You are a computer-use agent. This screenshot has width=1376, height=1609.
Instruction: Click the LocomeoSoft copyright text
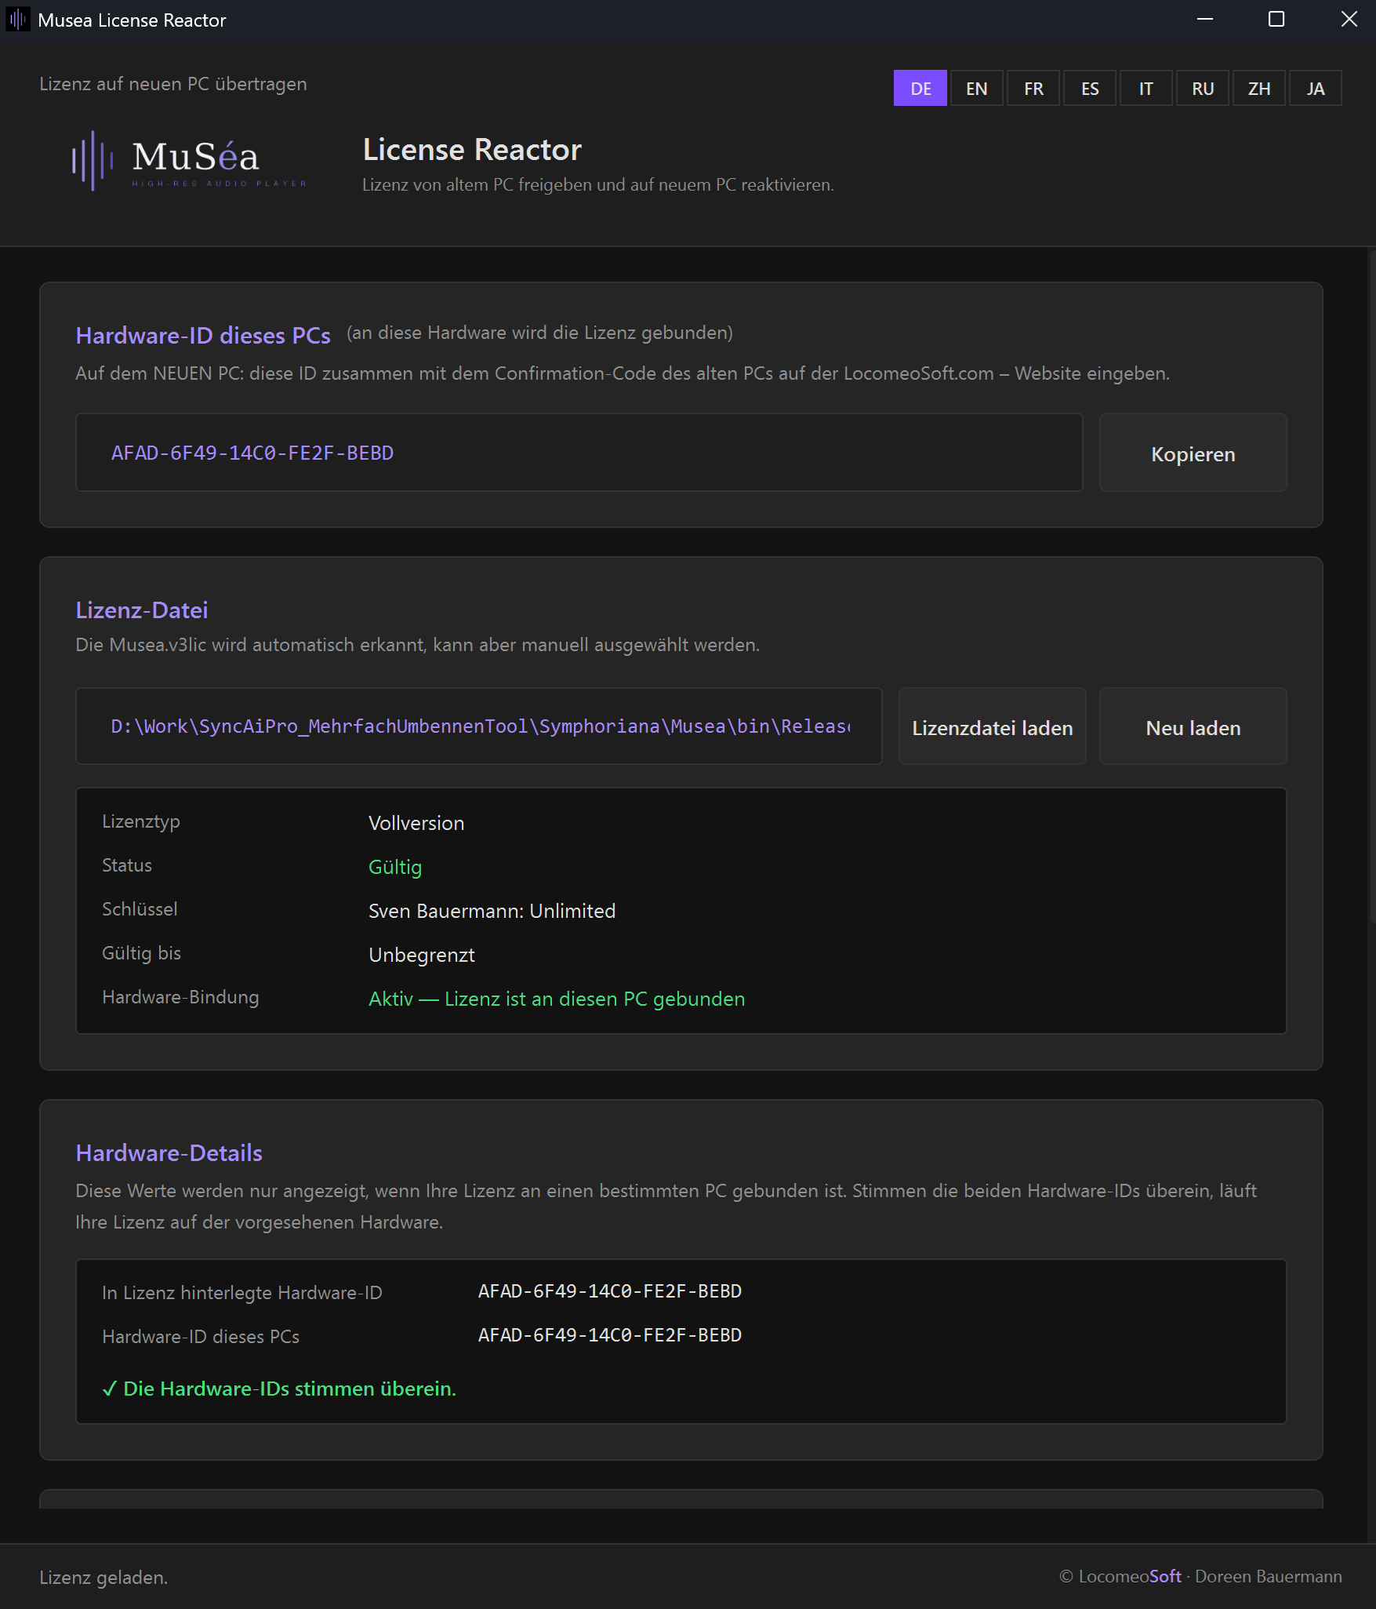coord(1200,1576)
